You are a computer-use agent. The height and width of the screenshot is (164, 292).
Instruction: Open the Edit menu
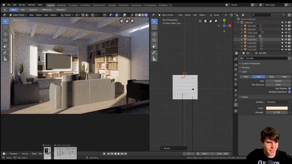click(15, 5)
